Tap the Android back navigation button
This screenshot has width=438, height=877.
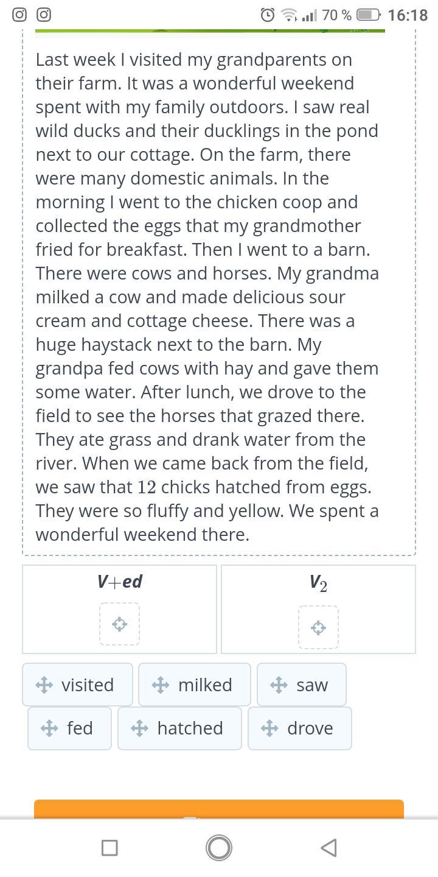click(328, 848)
